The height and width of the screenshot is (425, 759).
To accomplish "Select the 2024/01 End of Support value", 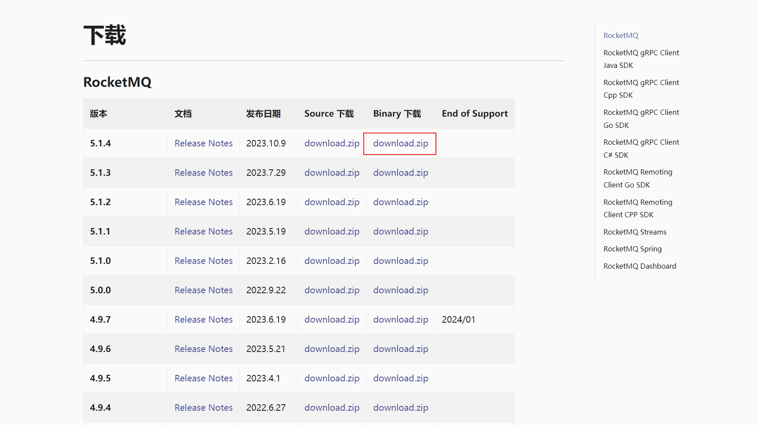I will point(458,320).
